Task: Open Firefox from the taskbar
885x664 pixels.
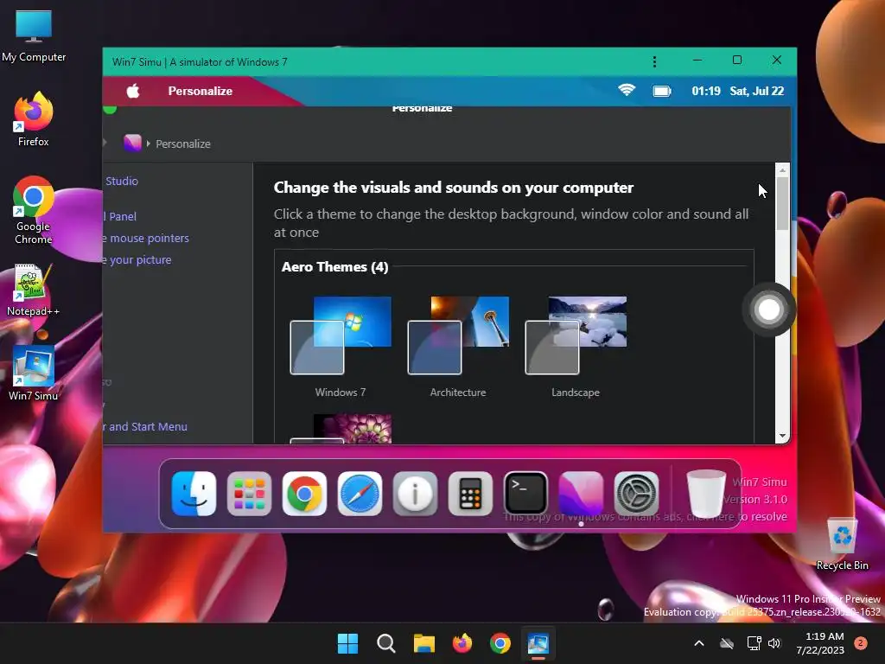Action: (462, 643)
